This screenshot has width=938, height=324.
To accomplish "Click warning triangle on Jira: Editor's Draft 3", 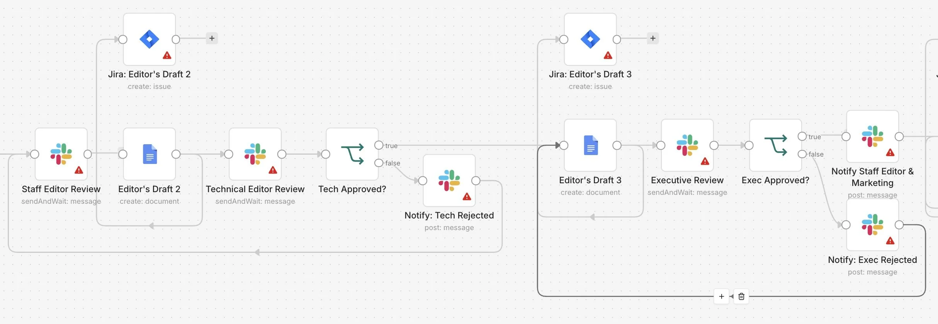I will pyautogui.click(x=608, y=55).
